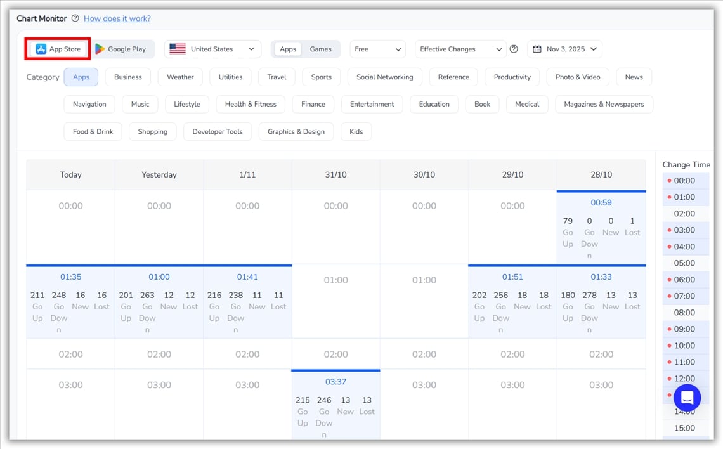723x449 pixels.
Task: Select 09:00 in the Change Time list
Action: pos(684,329)
